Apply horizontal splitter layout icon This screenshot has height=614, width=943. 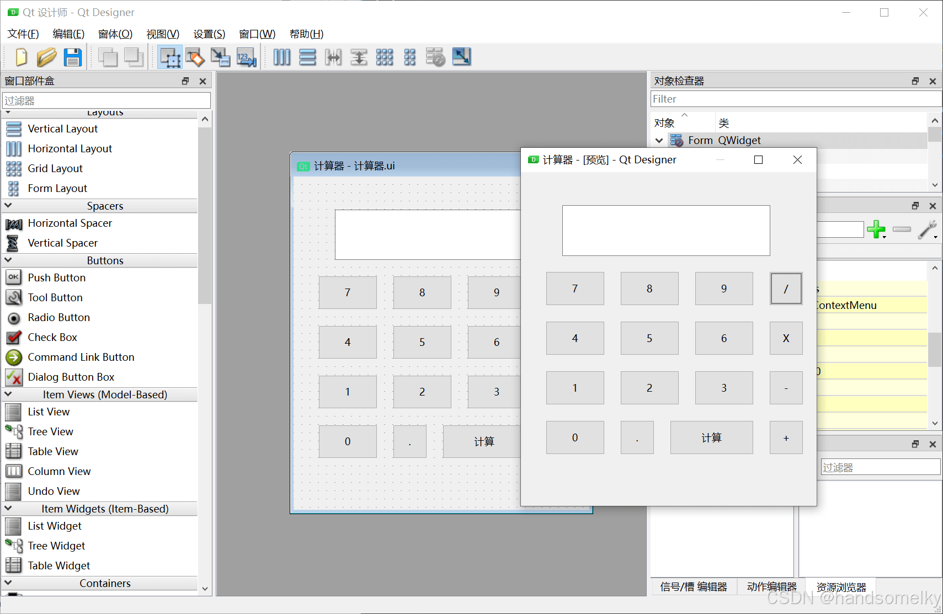coord(333,57)
